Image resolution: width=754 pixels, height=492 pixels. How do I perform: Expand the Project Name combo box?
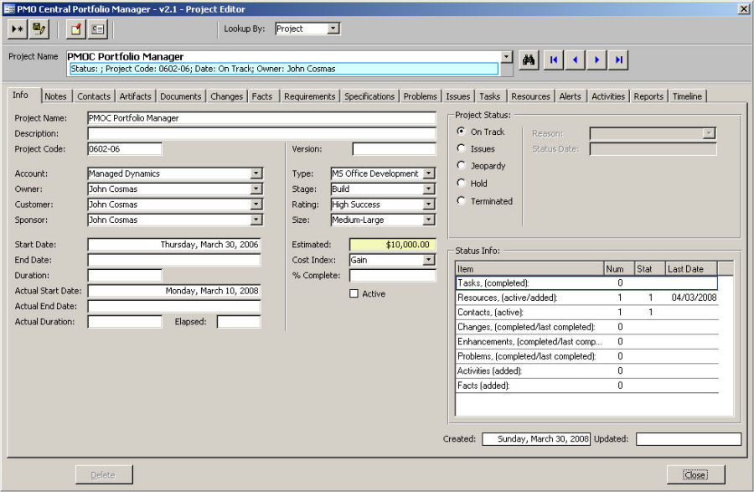[506, 57]
